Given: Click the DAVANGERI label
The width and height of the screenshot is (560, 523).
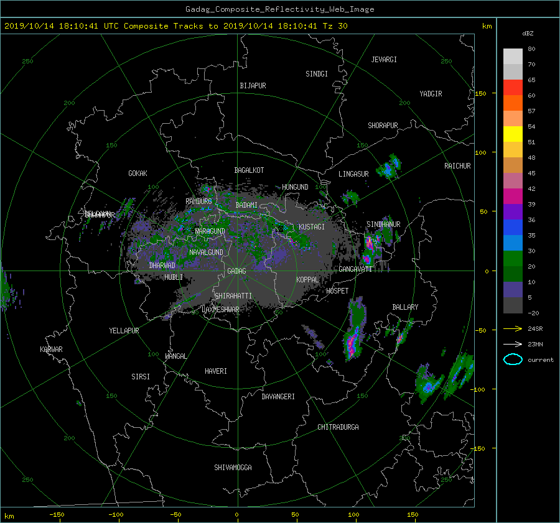Looking at the screenshot, I should [x=278, y=397].
